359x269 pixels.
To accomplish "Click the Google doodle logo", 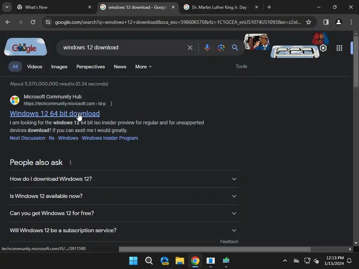I will coord(25,47).
